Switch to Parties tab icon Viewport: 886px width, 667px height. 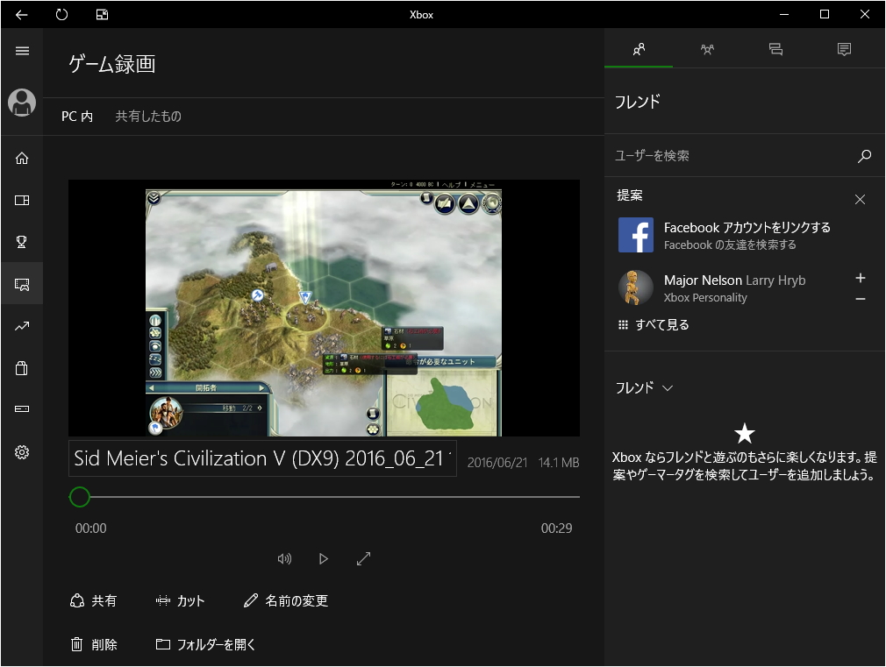tap(707, 49)
